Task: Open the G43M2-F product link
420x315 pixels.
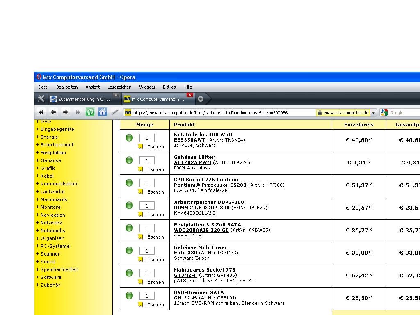Action: point(185,275)
